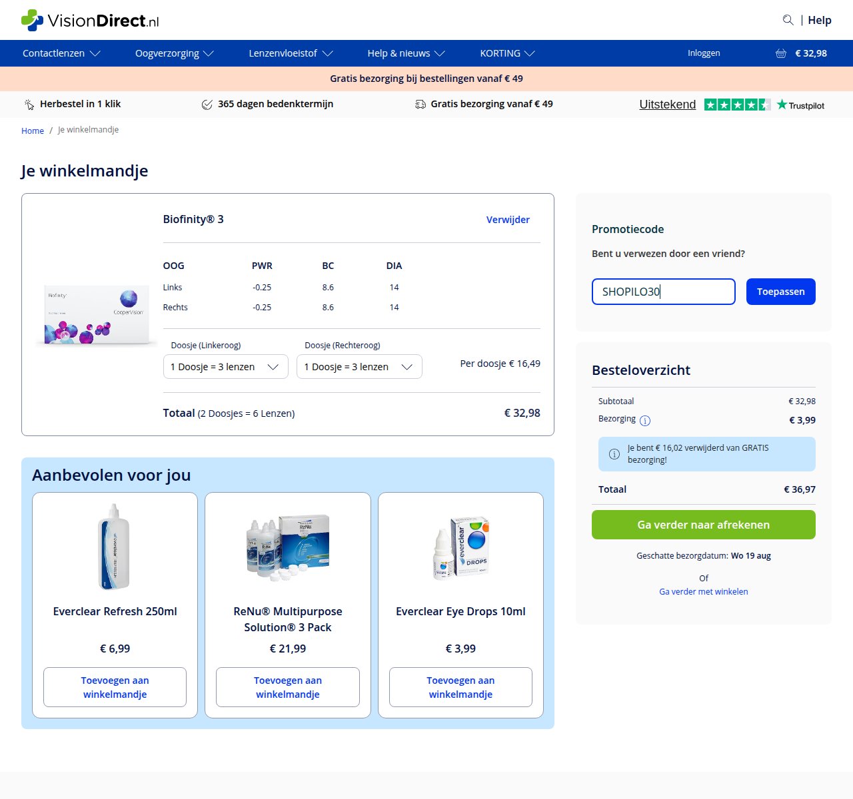Screen dimensions: 853x799
Task: Expand the KORTING menu
Action: pyautogui.click(x=507, y=53)
